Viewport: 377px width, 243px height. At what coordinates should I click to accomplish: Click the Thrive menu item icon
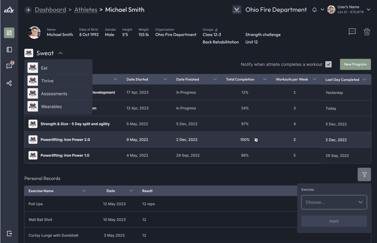[x=33, y=81]
